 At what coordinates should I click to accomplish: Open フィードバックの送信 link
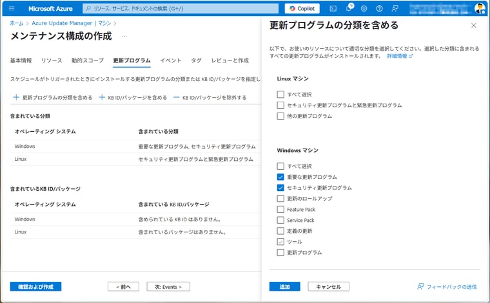click(447, 286)
